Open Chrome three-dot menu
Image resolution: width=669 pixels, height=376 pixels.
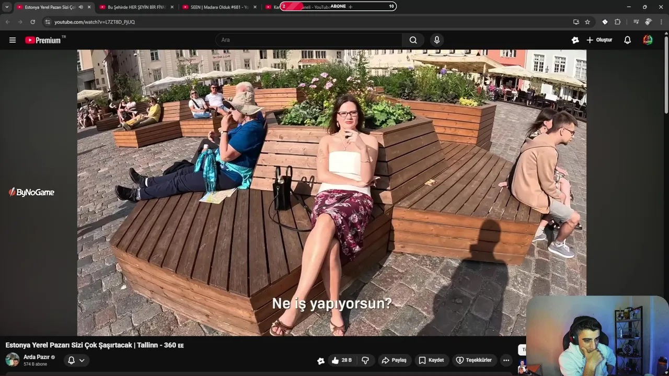pos(662,22)
